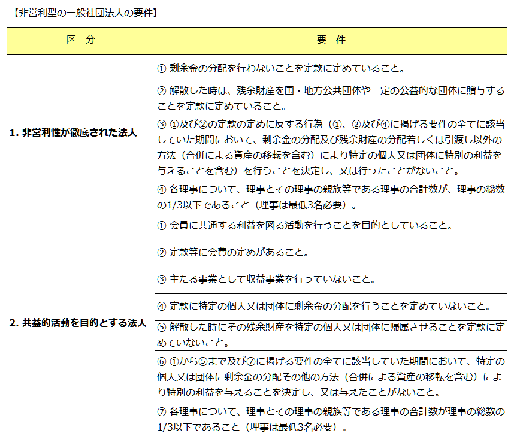Click the row 主たる事業として収益事業を行っていないこと

pos(331,280)
